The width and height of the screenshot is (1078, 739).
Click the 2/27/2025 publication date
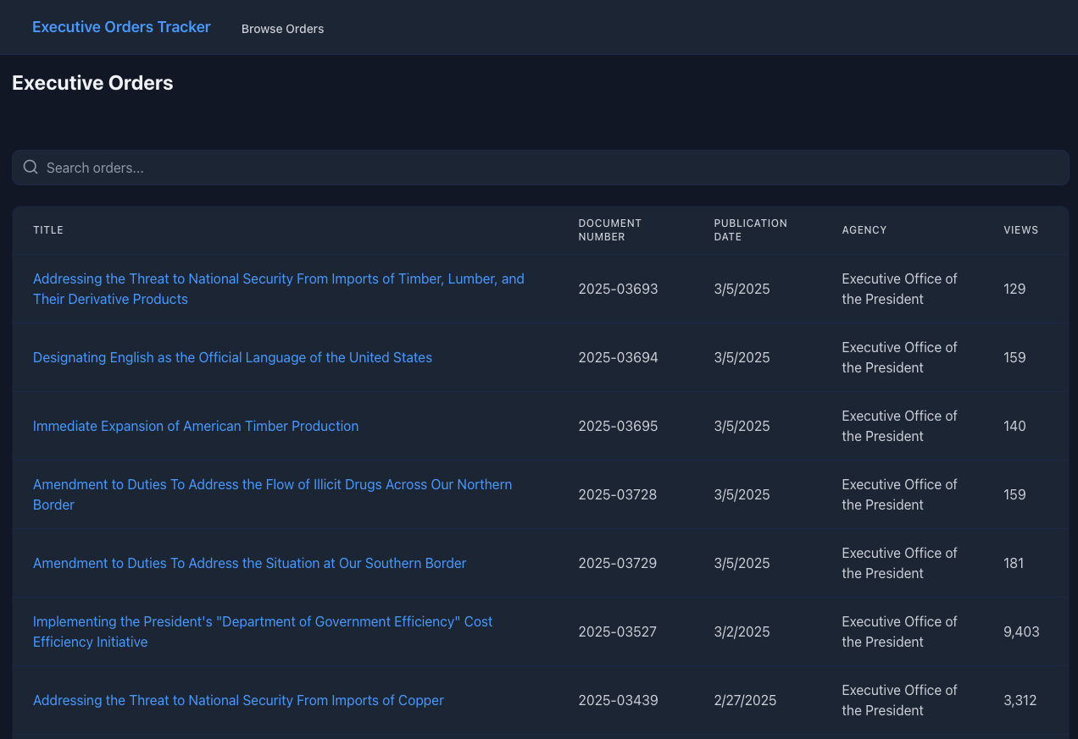tap(746, 700)
